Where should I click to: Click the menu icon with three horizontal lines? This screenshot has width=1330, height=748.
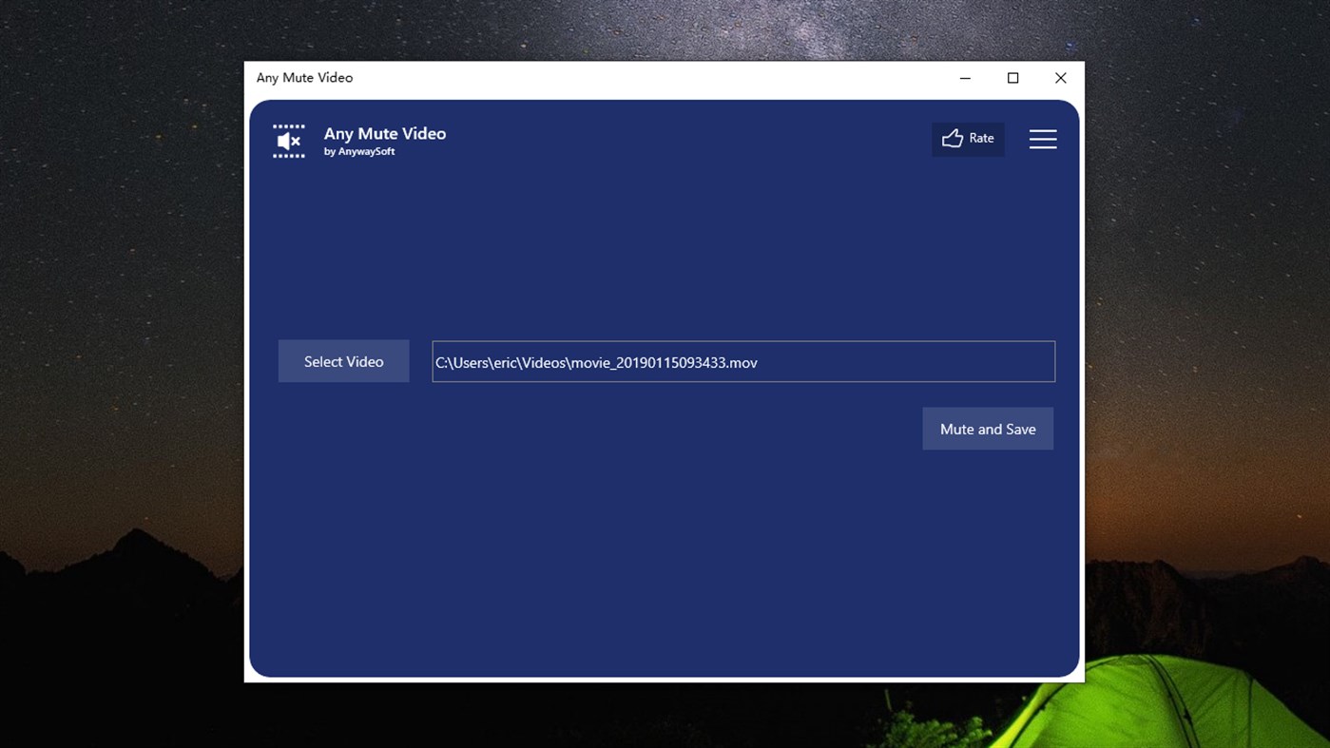[1043, 139]
